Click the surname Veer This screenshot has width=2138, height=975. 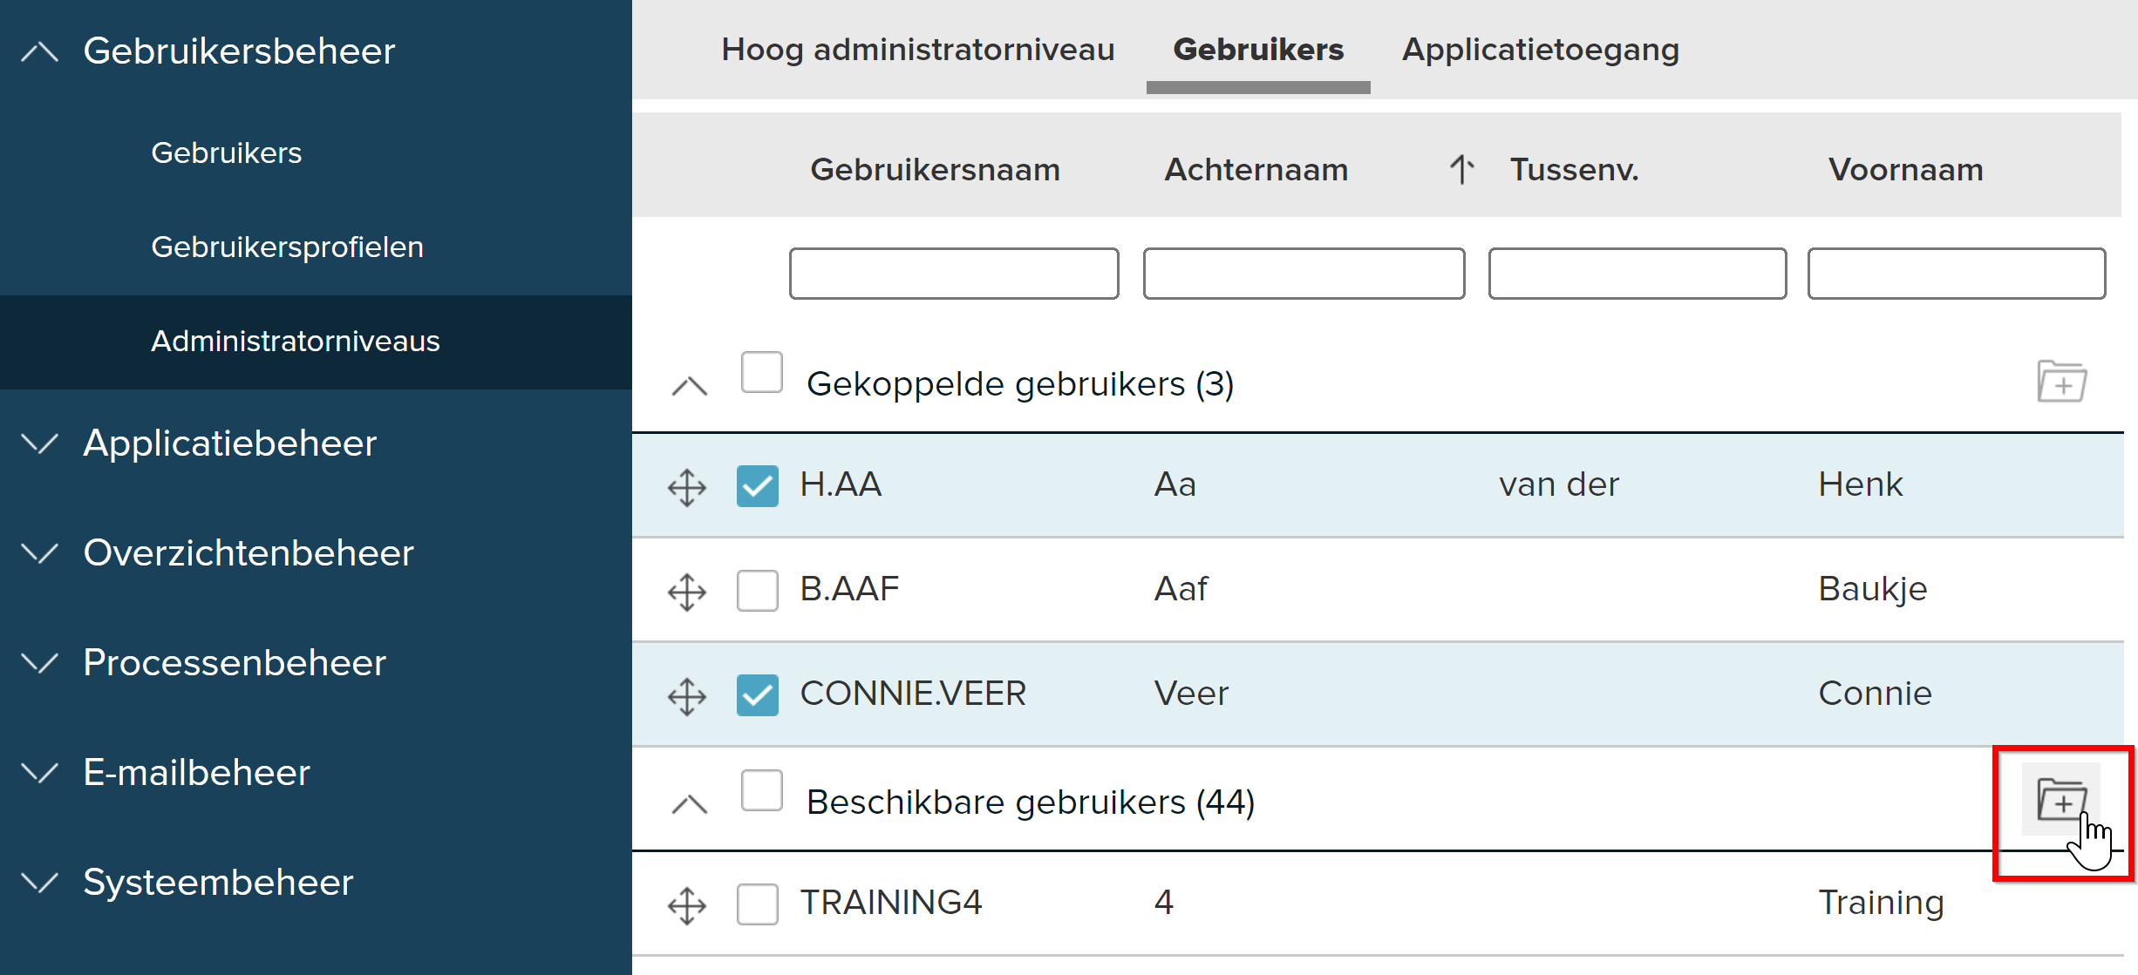click(1191, 694)
